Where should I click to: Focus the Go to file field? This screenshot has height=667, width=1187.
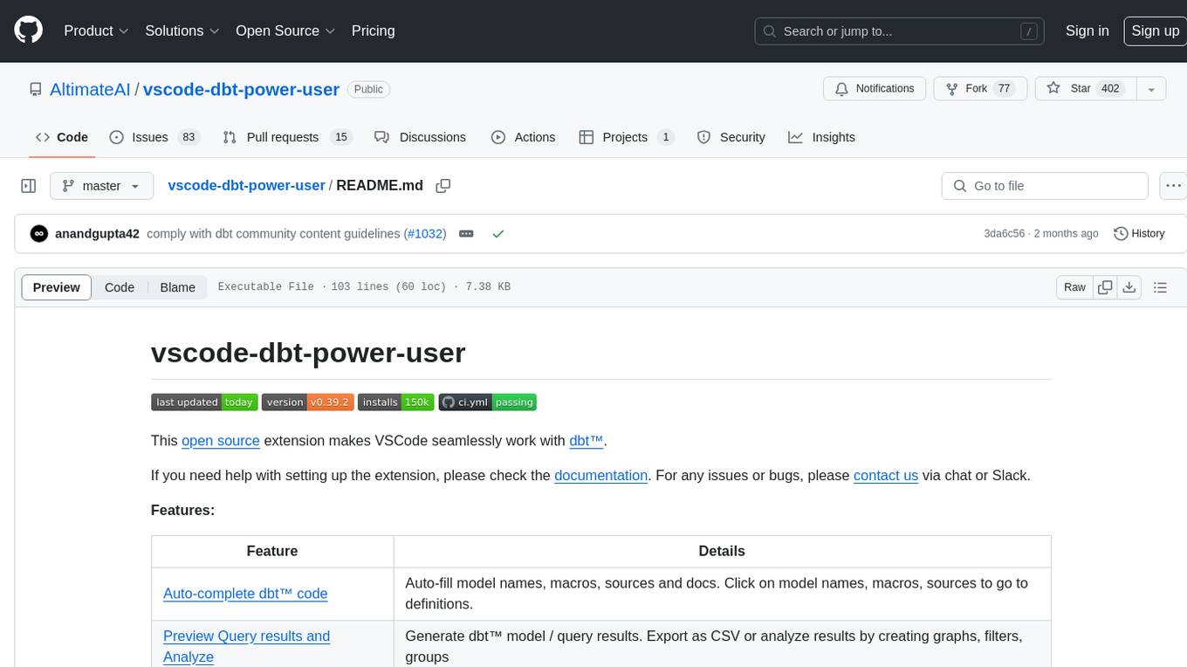[1045, 186]
